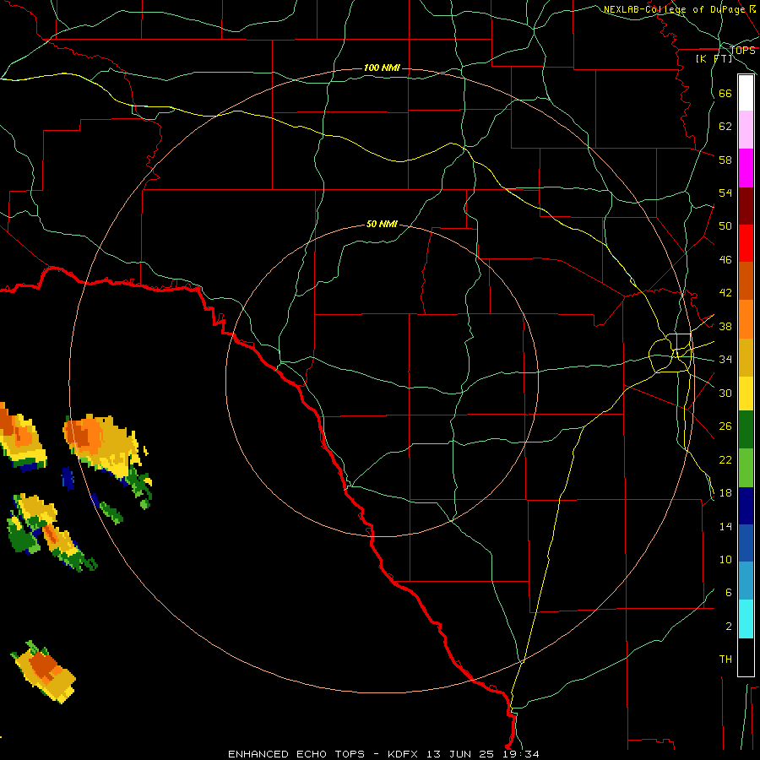Click the light green legend swatch
The height and width of the screenshot is (760, 760).
coord(746,468)
